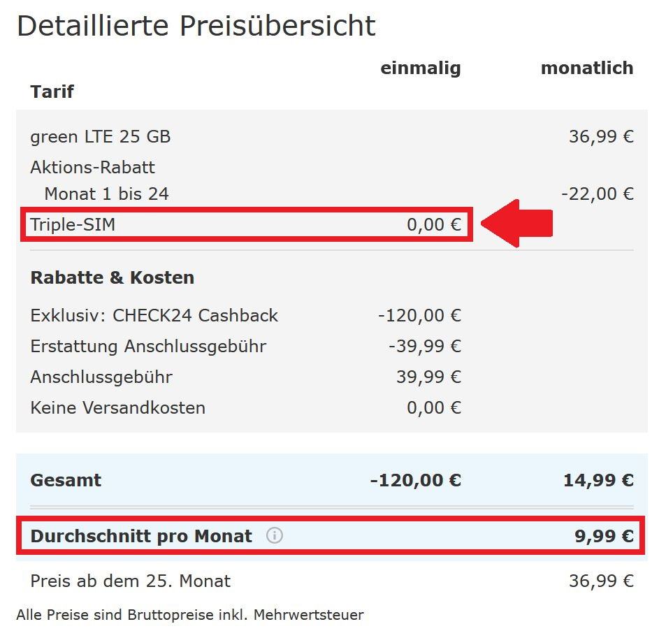Viewport: 666px width, 631px height.
Task: Click the Aktions-Rabatt label
Action: (92, 167)
